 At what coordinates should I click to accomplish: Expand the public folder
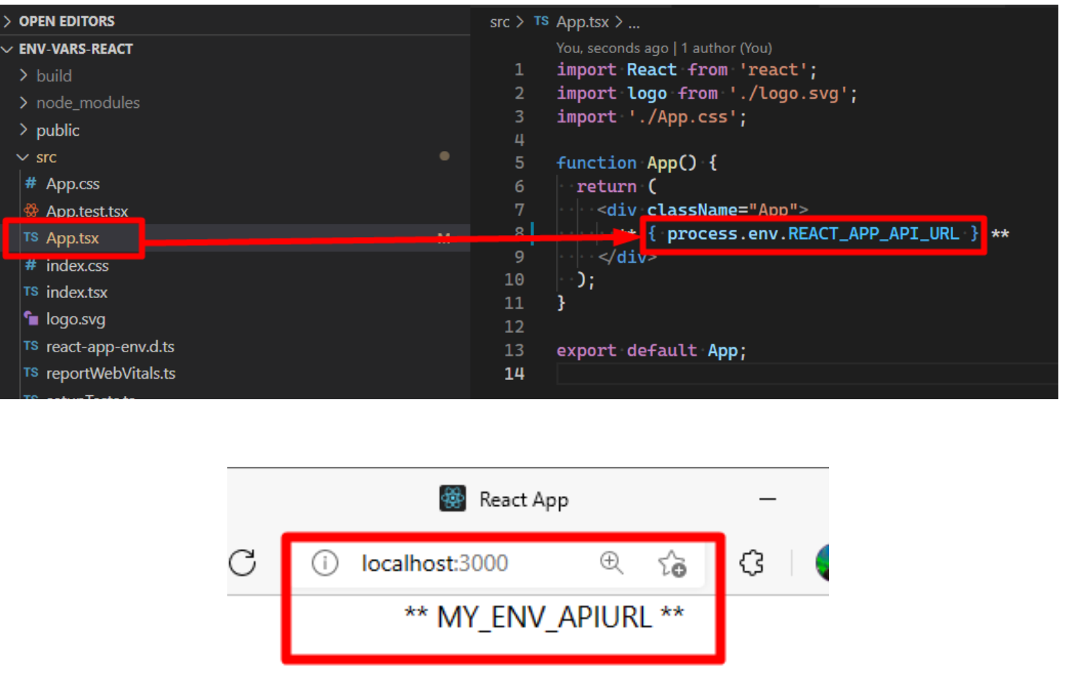[x=58, y=130]
